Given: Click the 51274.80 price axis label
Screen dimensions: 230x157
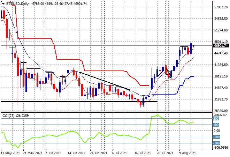Looking at the screenshot, I should 221,30.
